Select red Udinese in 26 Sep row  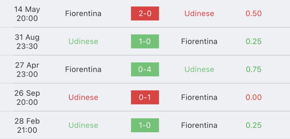pos(83,97)
